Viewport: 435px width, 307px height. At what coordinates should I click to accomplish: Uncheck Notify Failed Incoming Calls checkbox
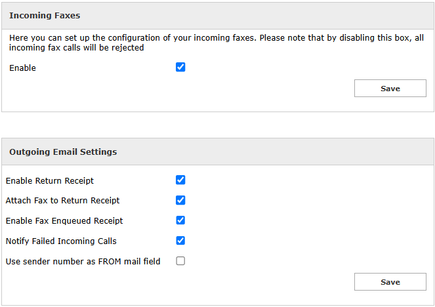click(180, 241)
